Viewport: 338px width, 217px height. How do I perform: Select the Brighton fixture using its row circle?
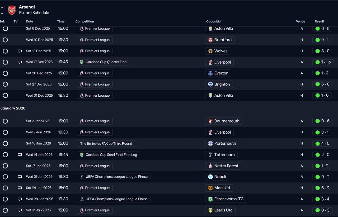point(5,84)
